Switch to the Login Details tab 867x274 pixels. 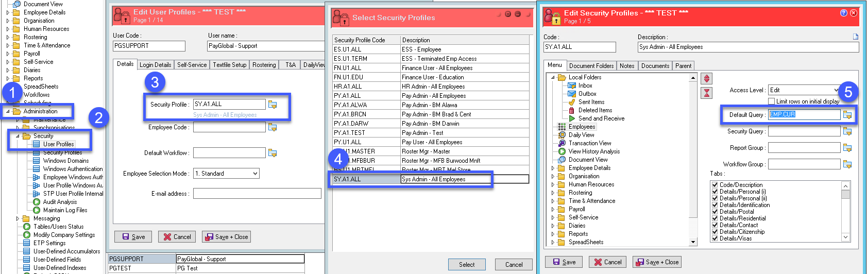pos(155,65)
